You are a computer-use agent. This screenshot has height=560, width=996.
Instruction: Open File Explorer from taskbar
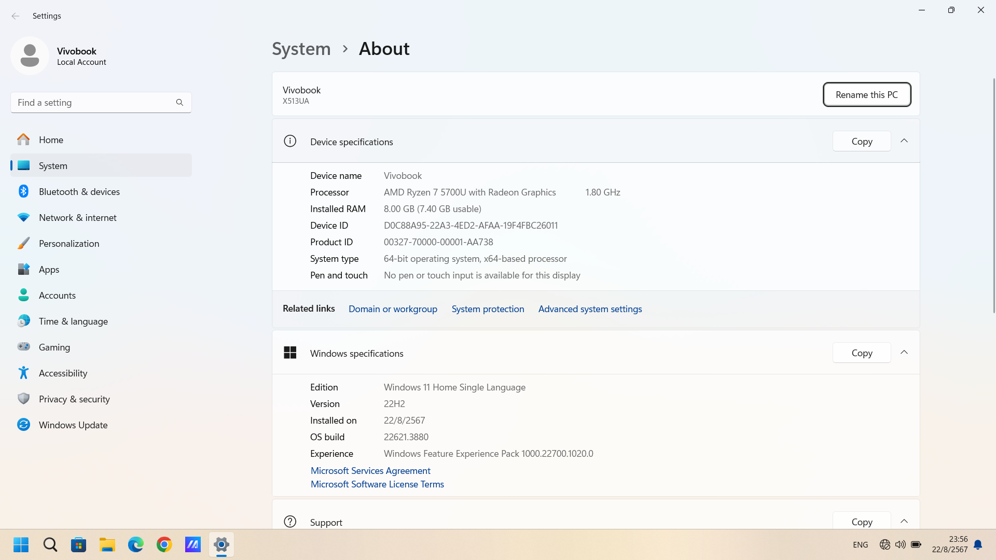click(107, 544)
